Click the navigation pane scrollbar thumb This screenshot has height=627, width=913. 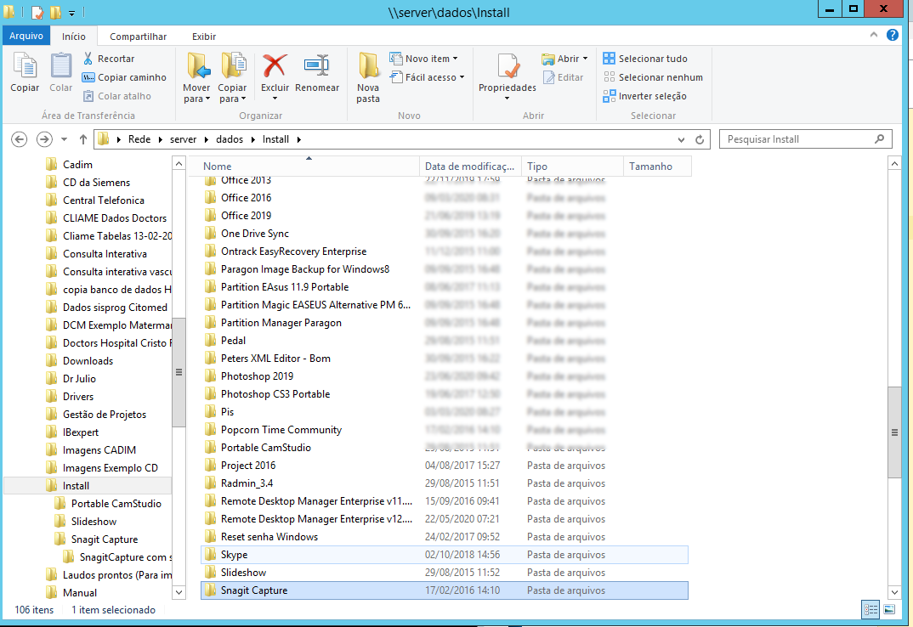point(179,373)
